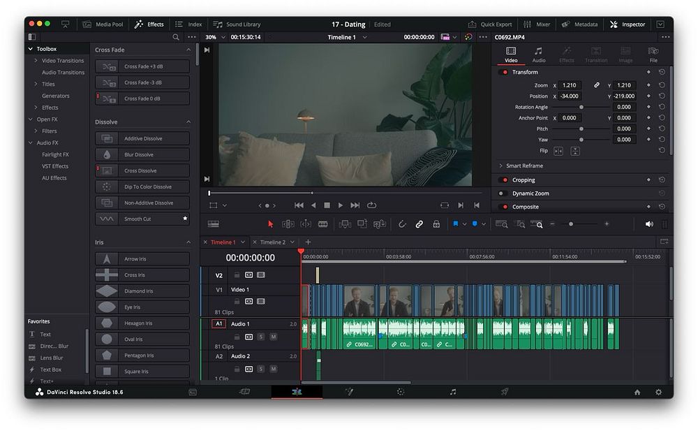Adjust the Rotation Angle slider
The width and height of the screenshot is (698, 431).
(581, 108)
